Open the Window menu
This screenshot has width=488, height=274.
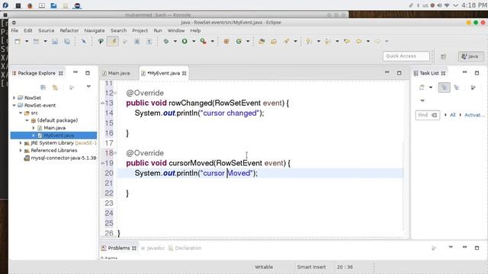click(x=176, y=30)
